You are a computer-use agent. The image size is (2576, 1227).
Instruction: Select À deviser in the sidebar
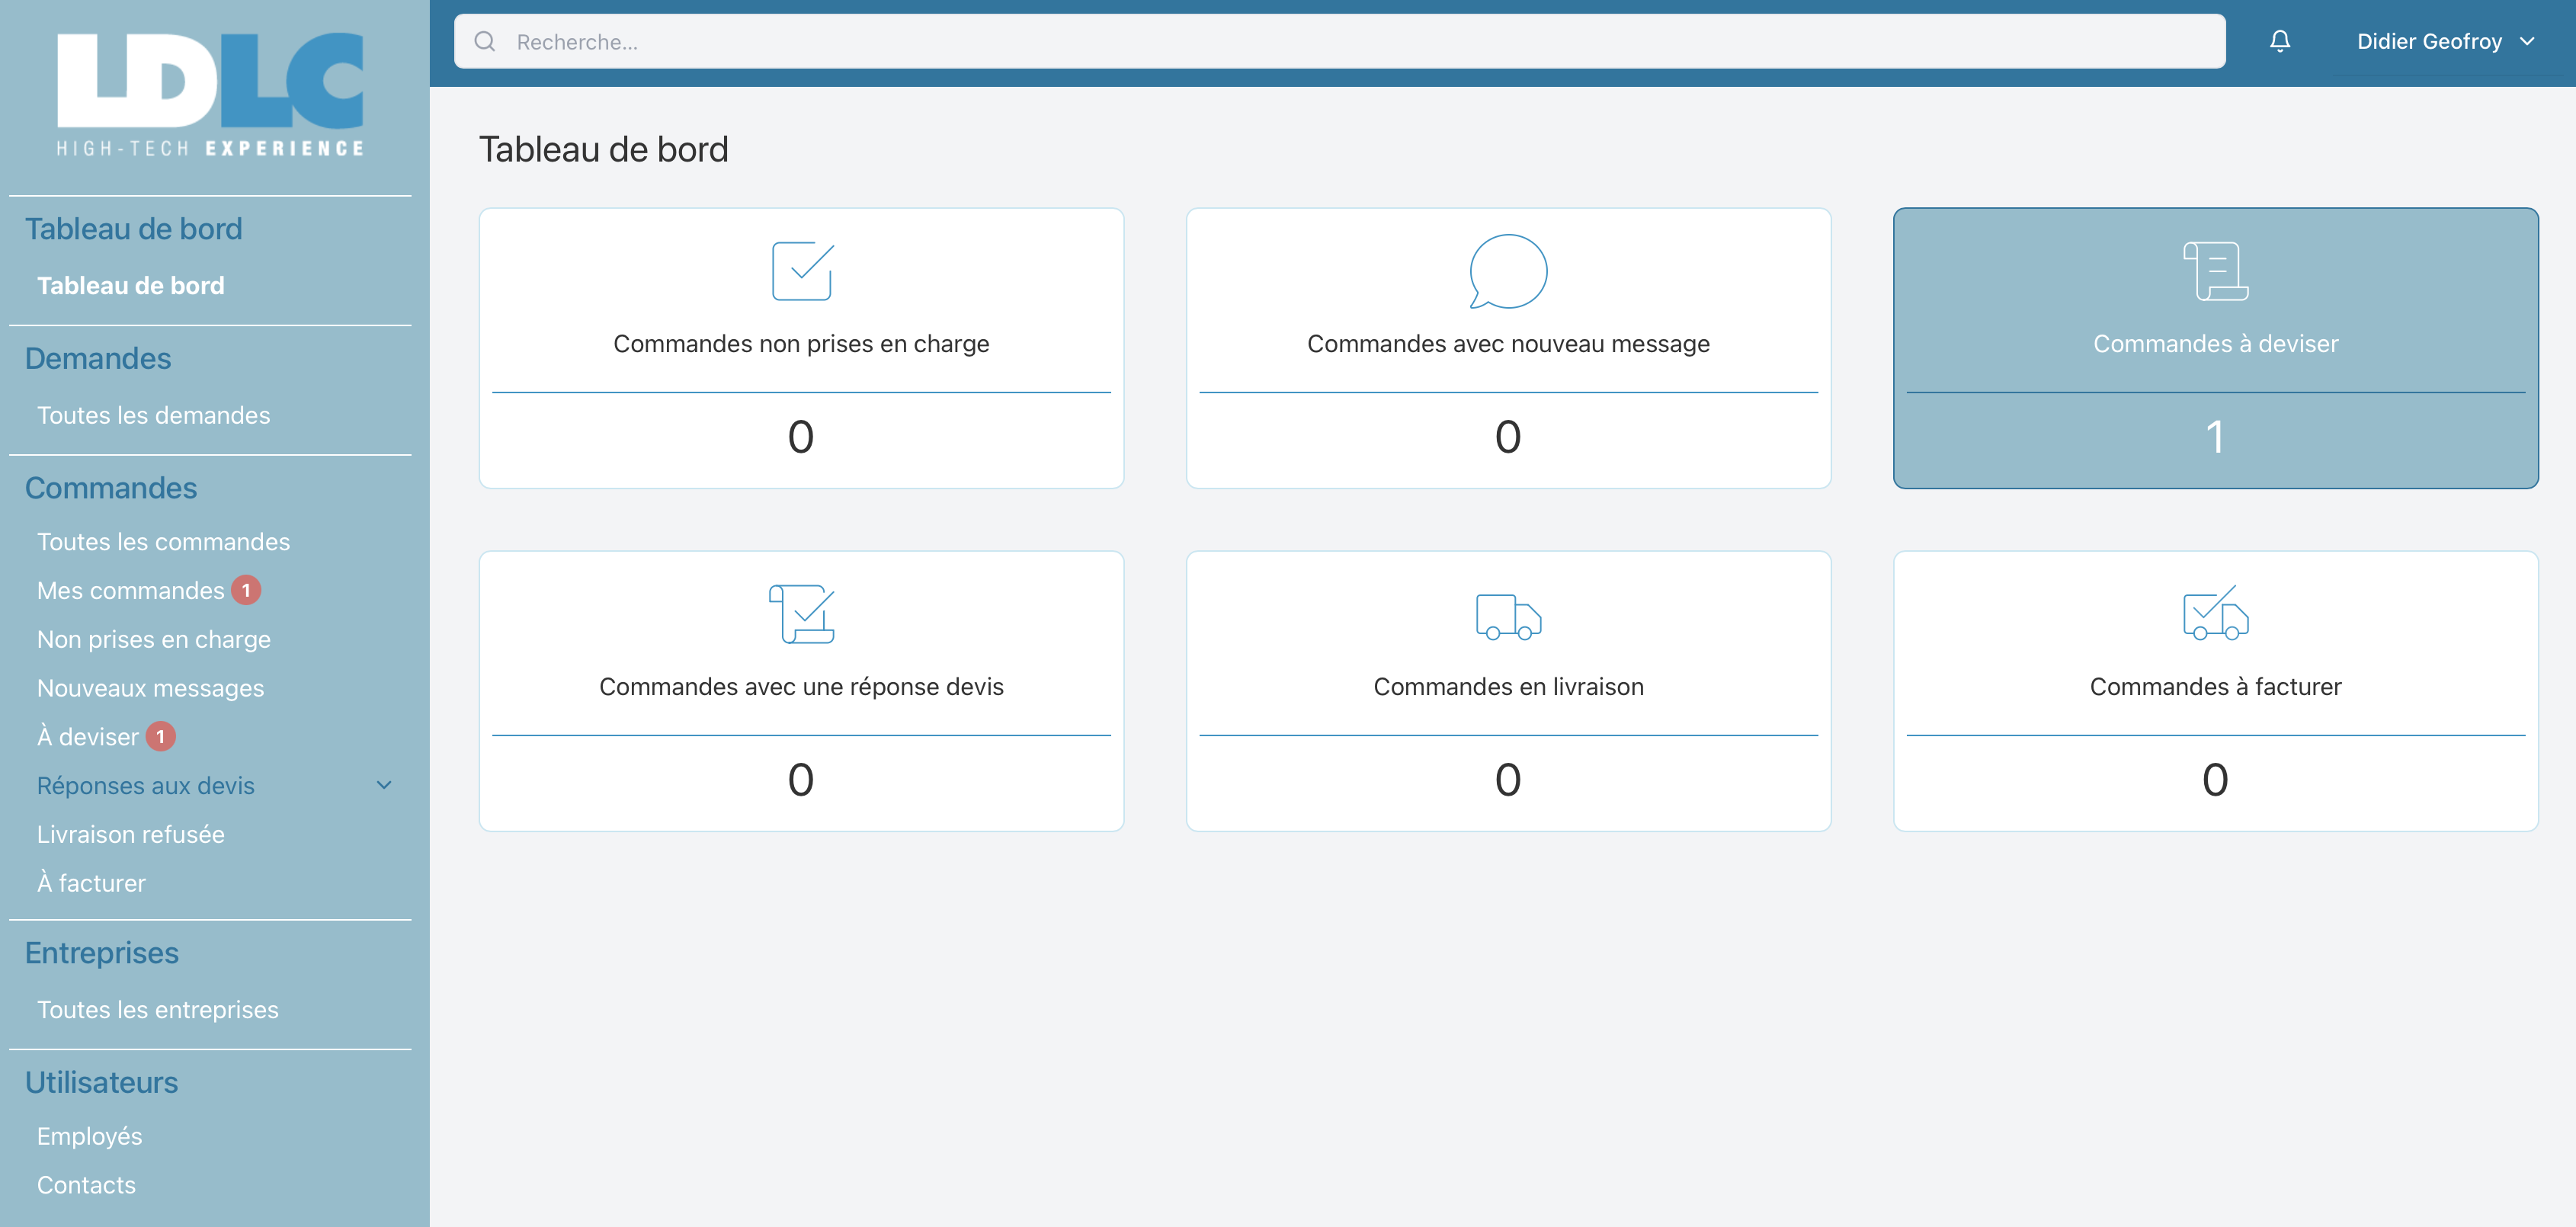pos(88,737)
